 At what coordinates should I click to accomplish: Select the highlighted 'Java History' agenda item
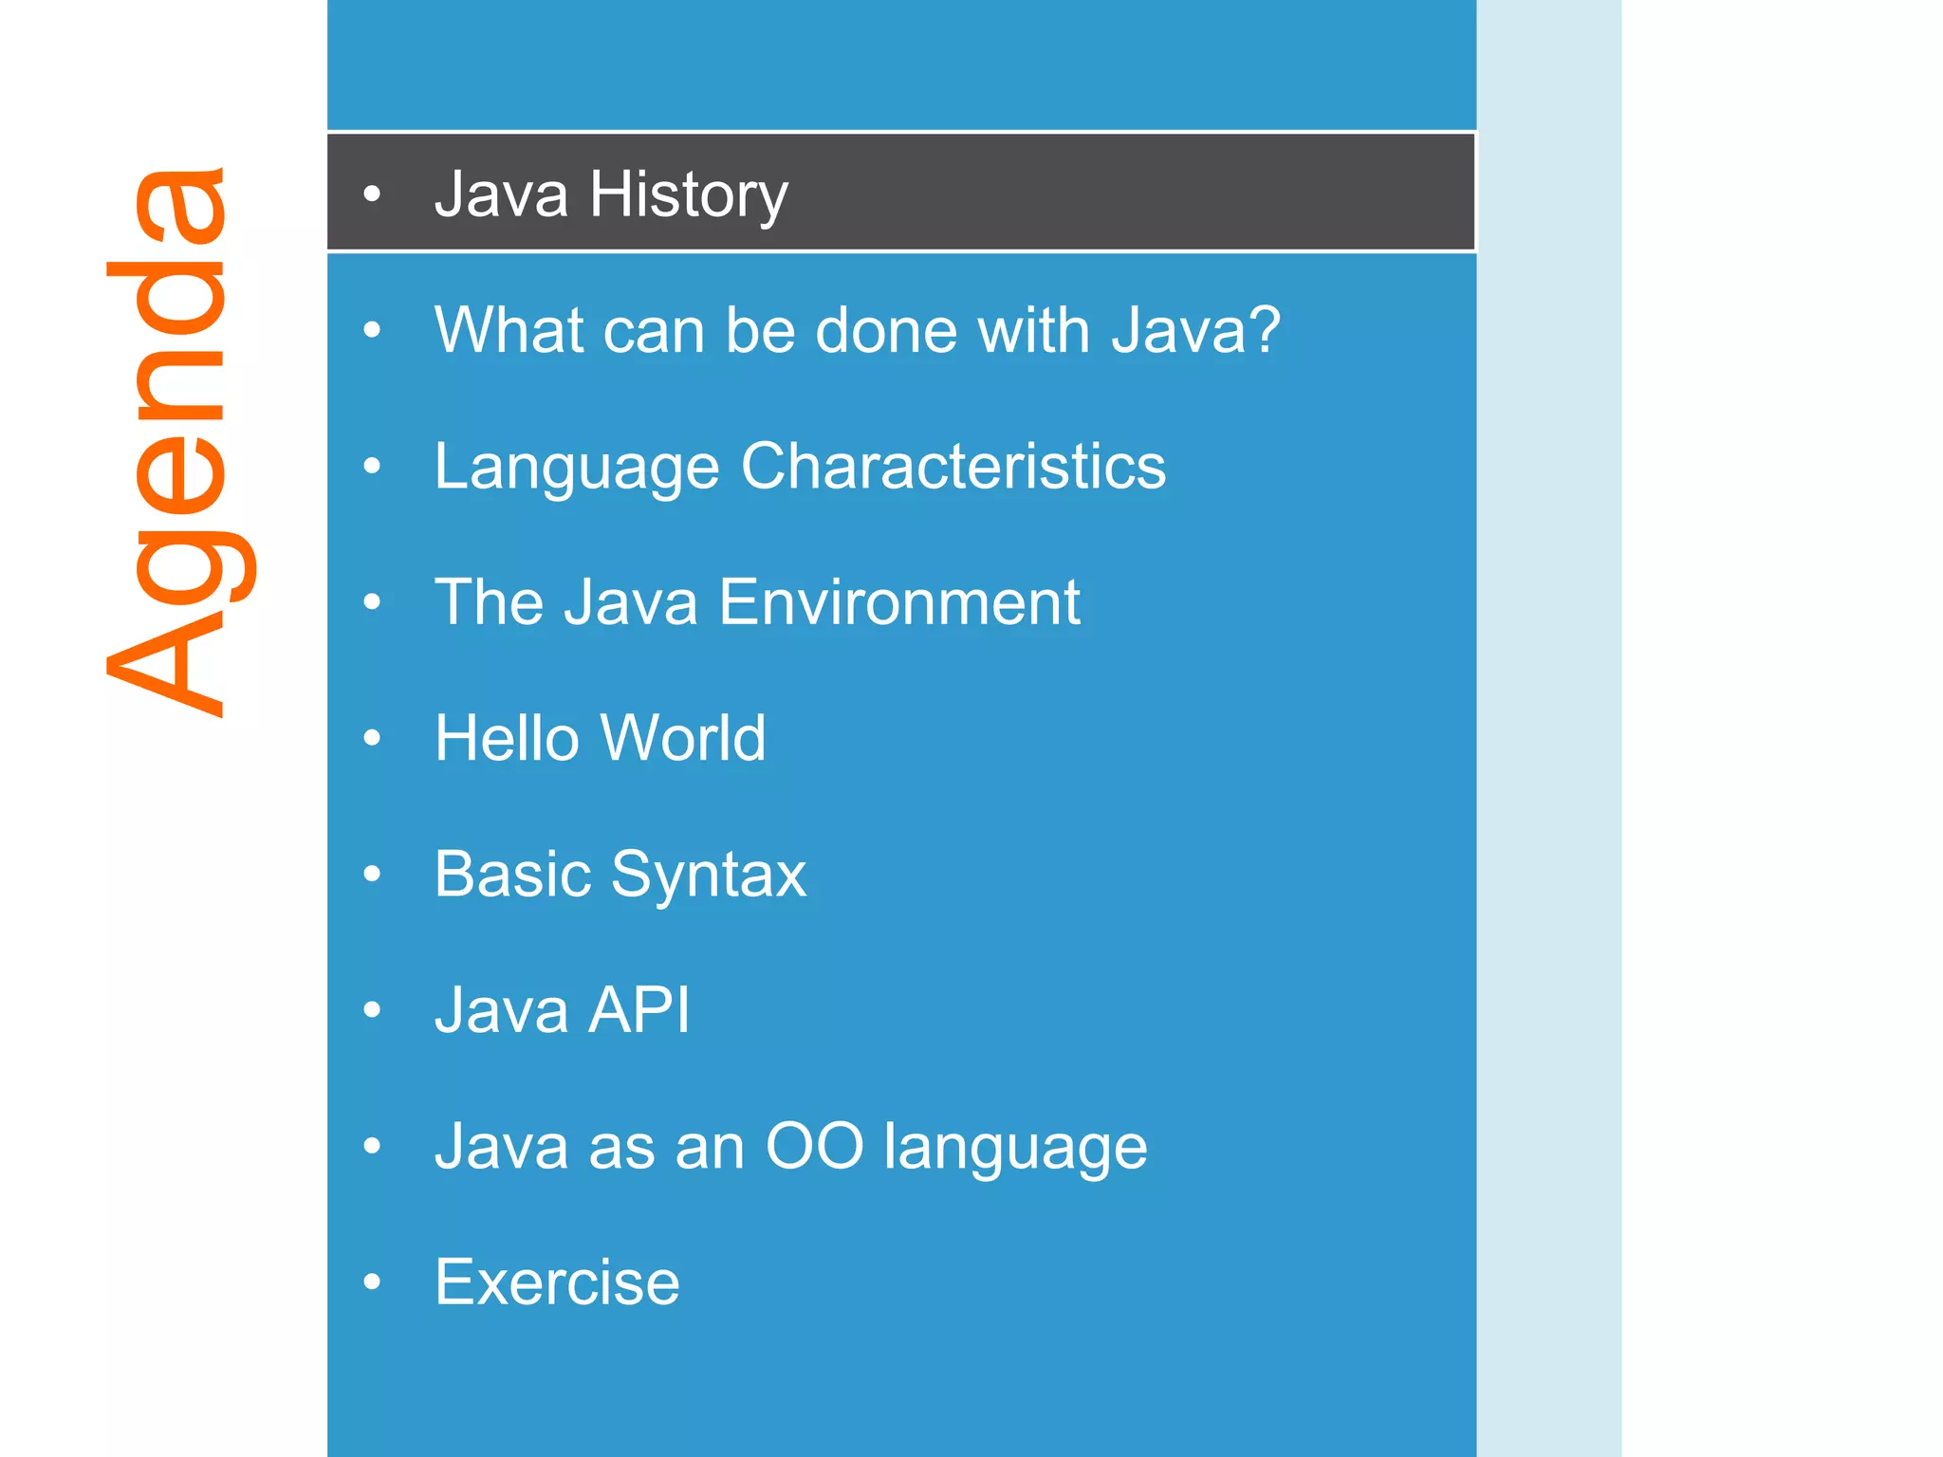click(x=901, y=193)
